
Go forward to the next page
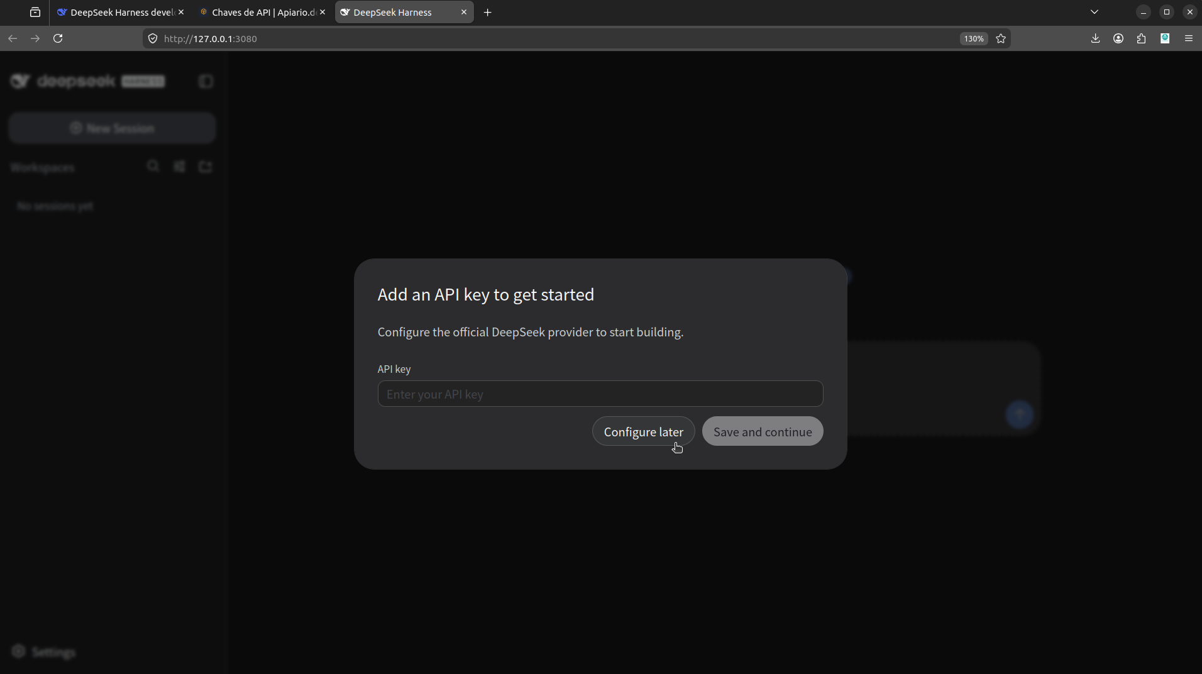click(35, 38)
